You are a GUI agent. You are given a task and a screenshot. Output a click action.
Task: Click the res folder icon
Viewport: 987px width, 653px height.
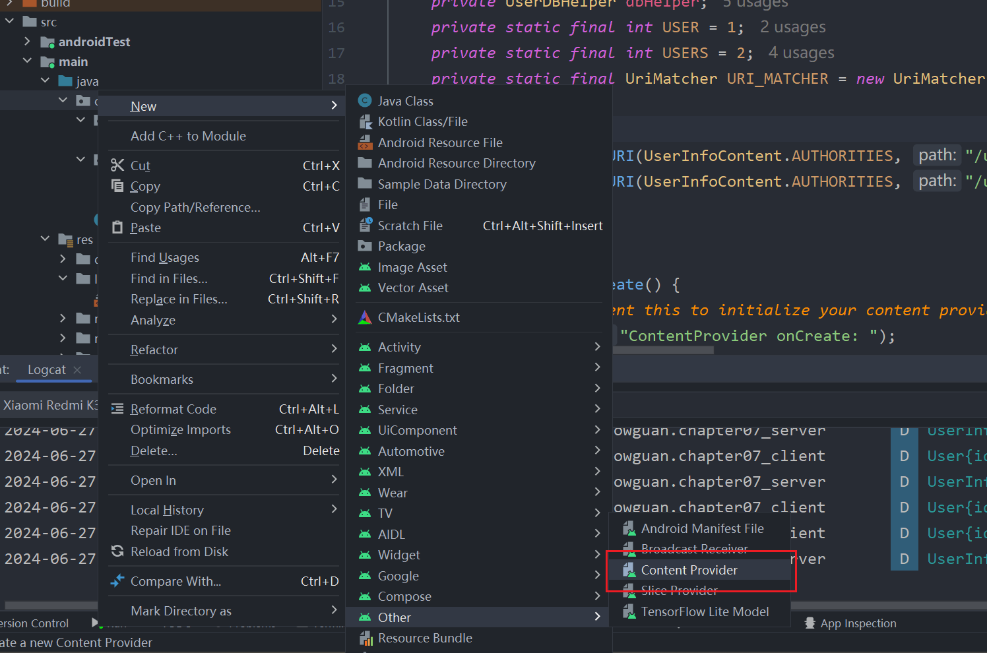pos(65,239)
